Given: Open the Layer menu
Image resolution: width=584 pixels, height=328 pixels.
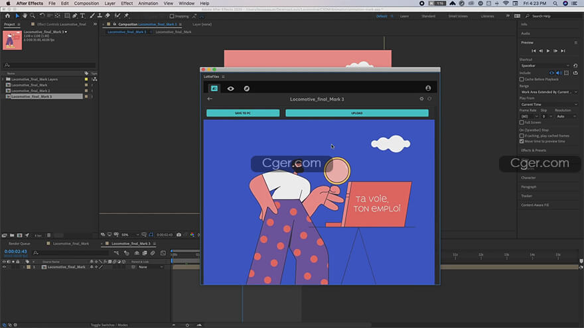Looking at the screenshot, I should click(110, 3).
